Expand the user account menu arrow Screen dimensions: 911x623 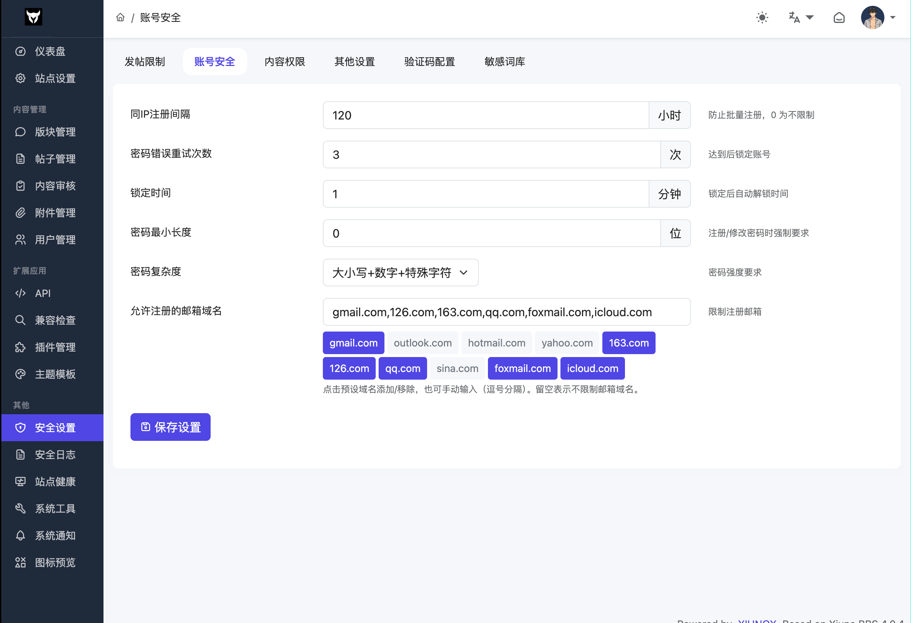pyautogui.click(x=893, y=17)
